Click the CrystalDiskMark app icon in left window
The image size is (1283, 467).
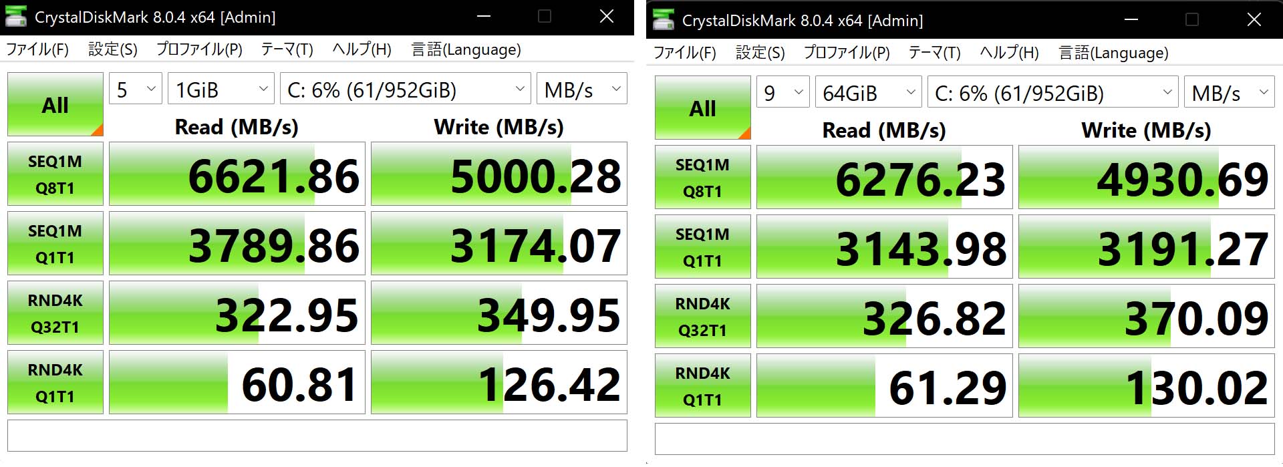coord(16,17)
